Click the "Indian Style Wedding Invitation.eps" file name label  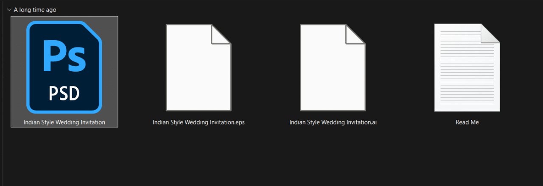[199, 122]
